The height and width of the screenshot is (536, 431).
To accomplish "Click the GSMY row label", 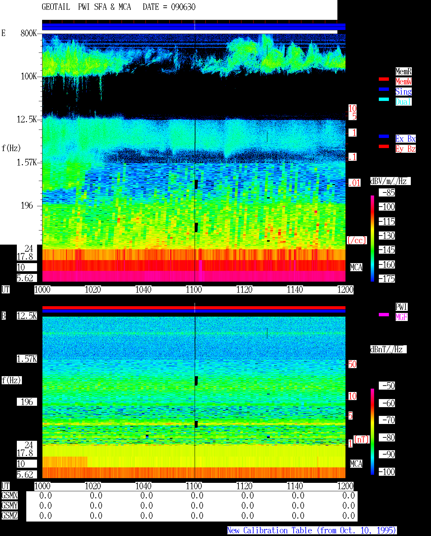I will coord(9,505).
